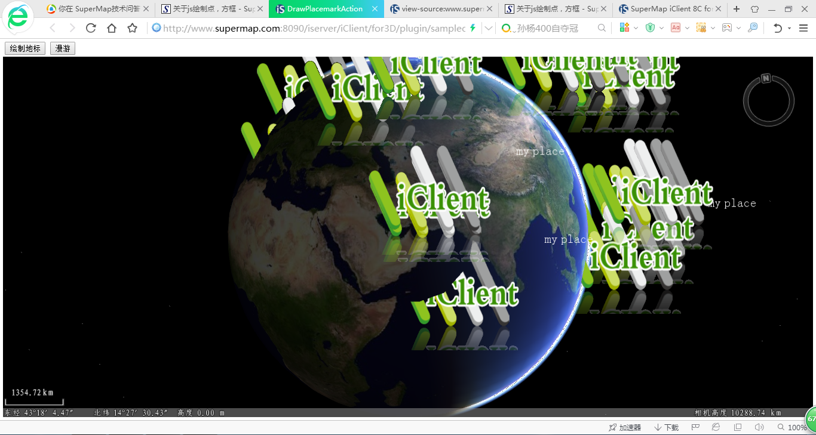Open a new tab with plus button
The image size is (816, 435).
(x=736, y=9)
